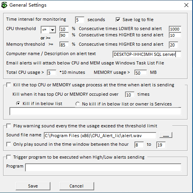
Task: Enable Trigger program to be executed checkbox
Action: (x=9, y=157)
